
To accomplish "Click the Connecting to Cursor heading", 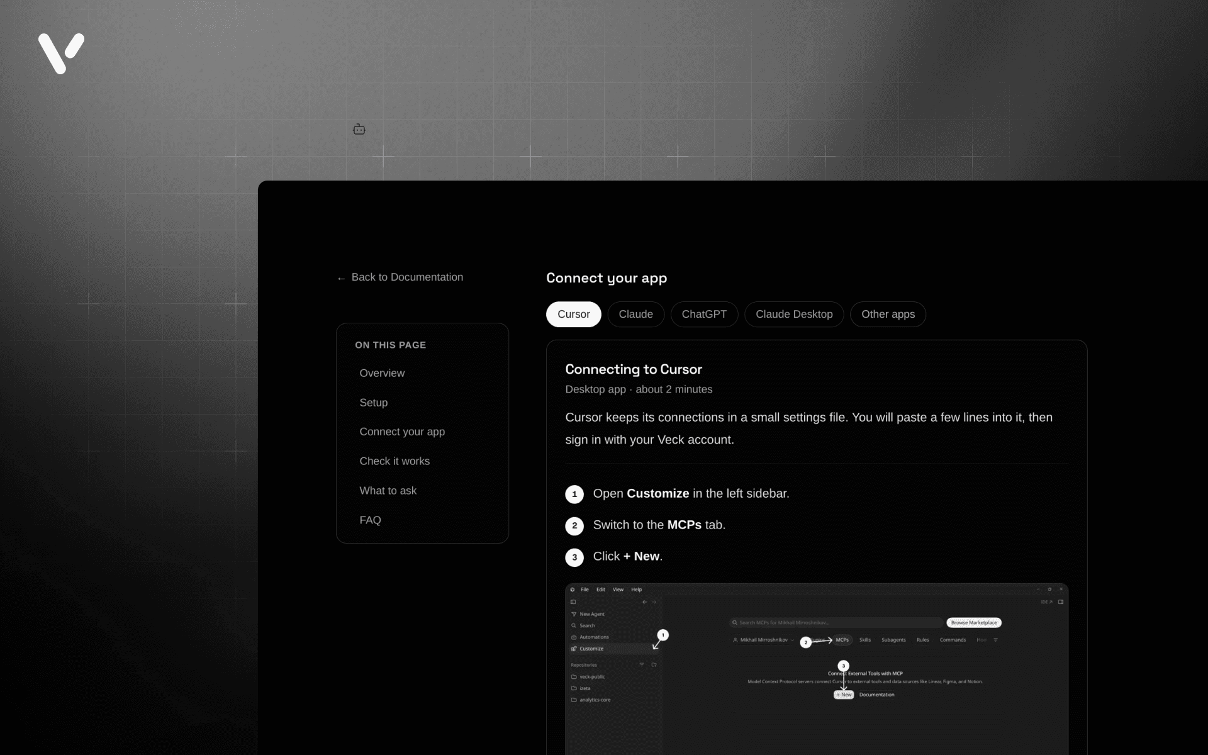I will tap(634, 369).
